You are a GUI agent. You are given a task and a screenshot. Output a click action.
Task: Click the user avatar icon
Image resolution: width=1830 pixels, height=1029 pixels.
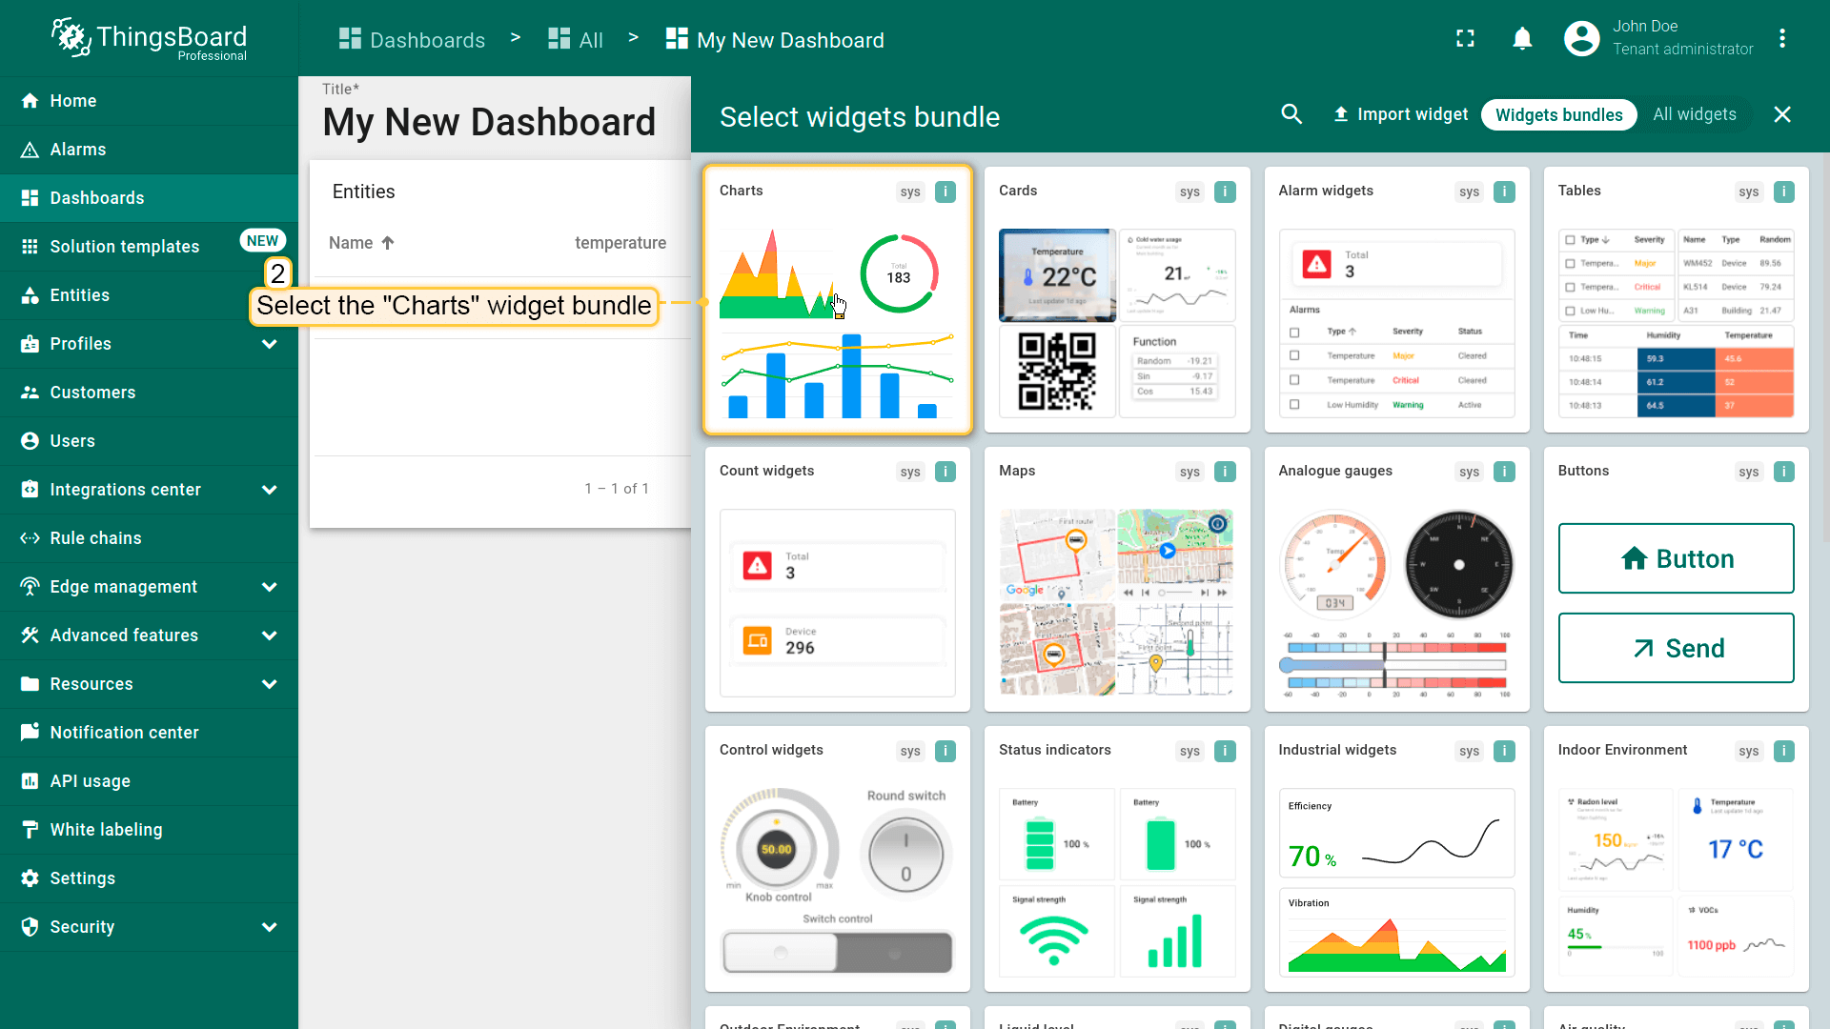(x=1581, y=39)
